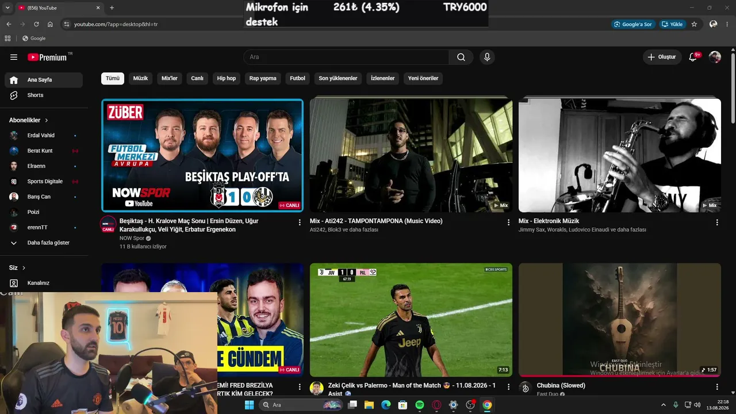This screenshot has width=736, height=414.
Task: Open options for Chubina (Slowed) video
Action: (717, 387)
